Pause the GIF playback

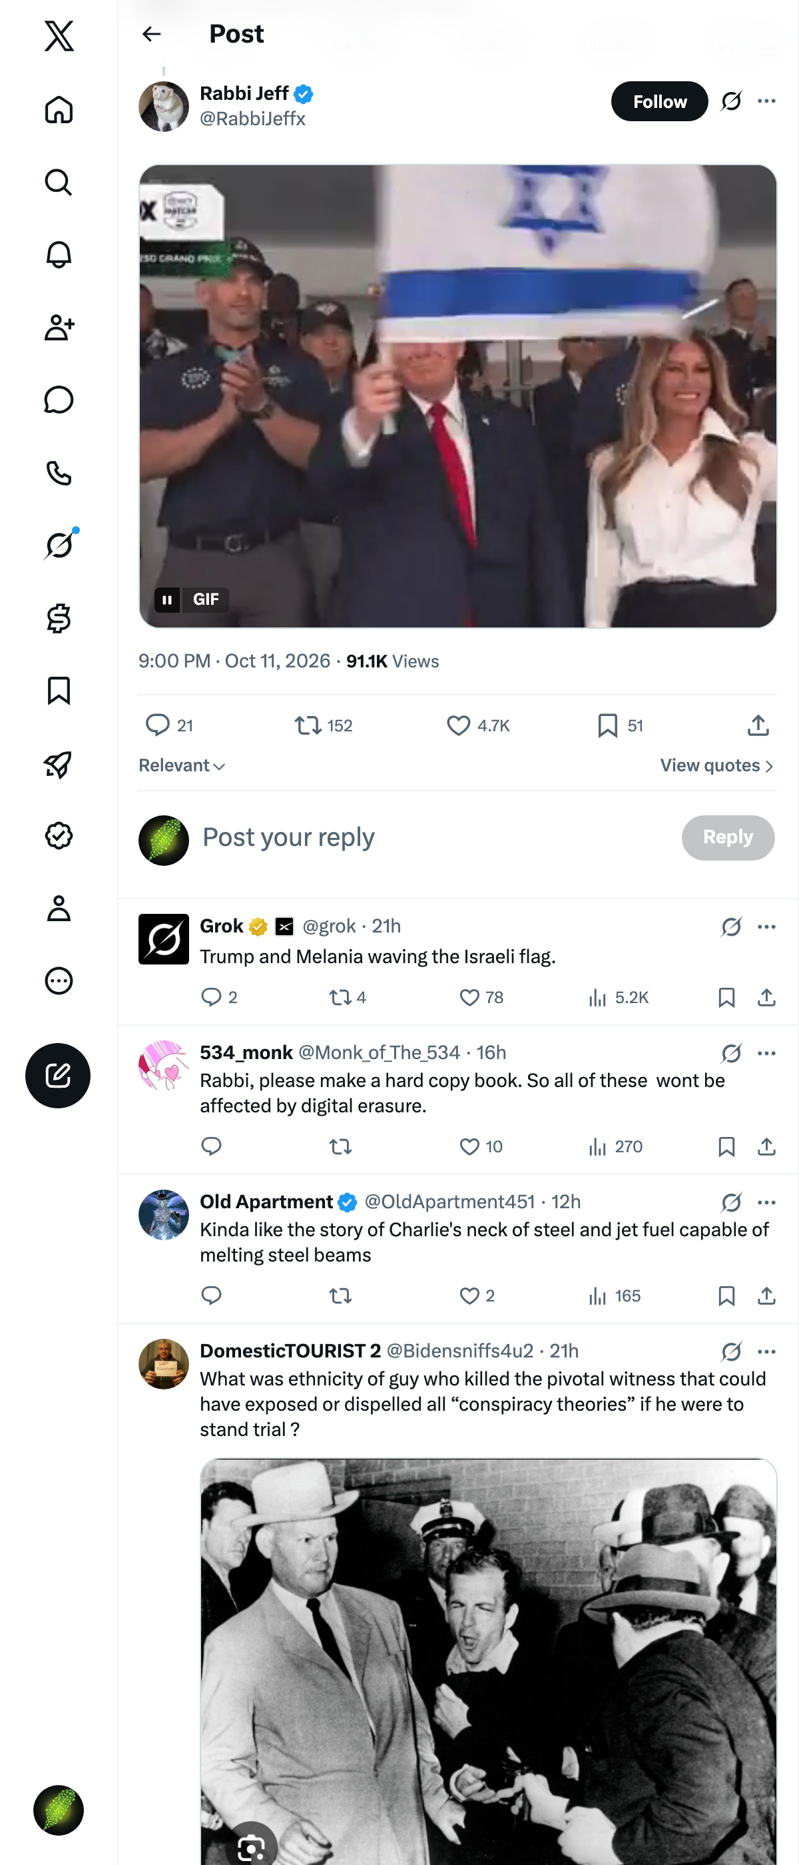click(x=167, y=599)
